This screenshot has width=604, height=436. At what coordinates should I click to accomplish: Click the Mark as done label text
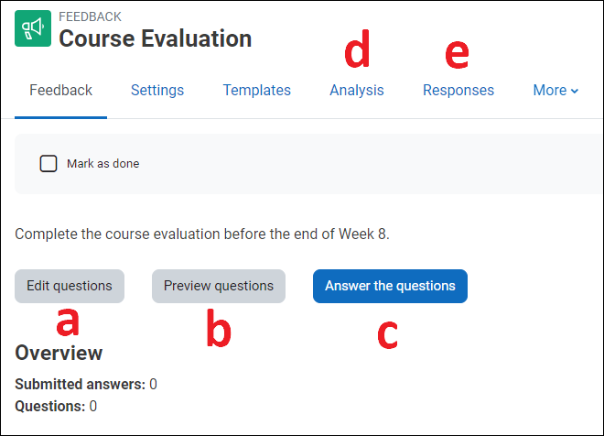coord(102,164)
